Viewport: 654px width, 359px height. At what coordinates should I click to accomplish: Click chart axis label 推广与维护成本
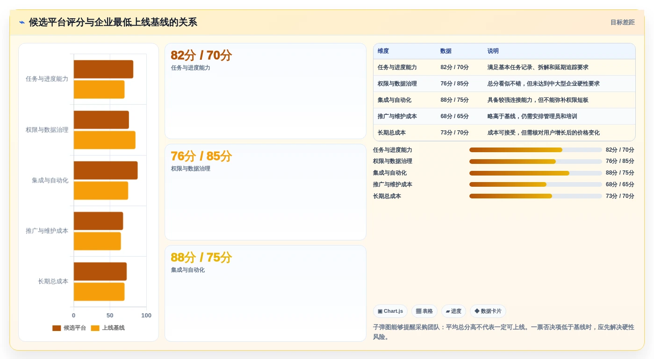click(x=47, y=231)
